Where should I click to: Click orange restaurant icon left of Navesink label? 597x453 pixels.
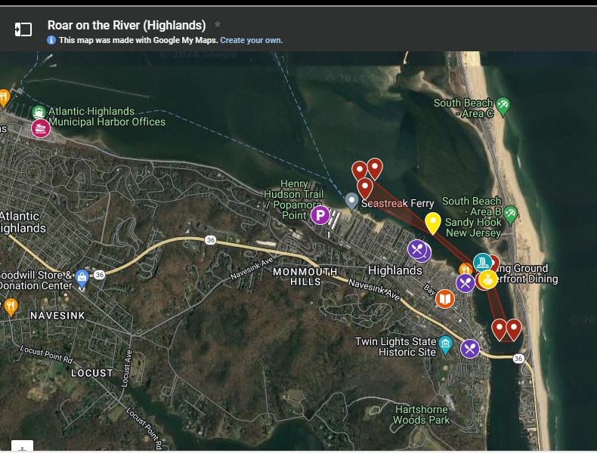[x=11, y=306]
